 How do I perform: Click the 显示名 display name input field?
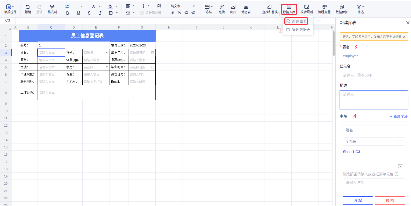tap(373, 75)
